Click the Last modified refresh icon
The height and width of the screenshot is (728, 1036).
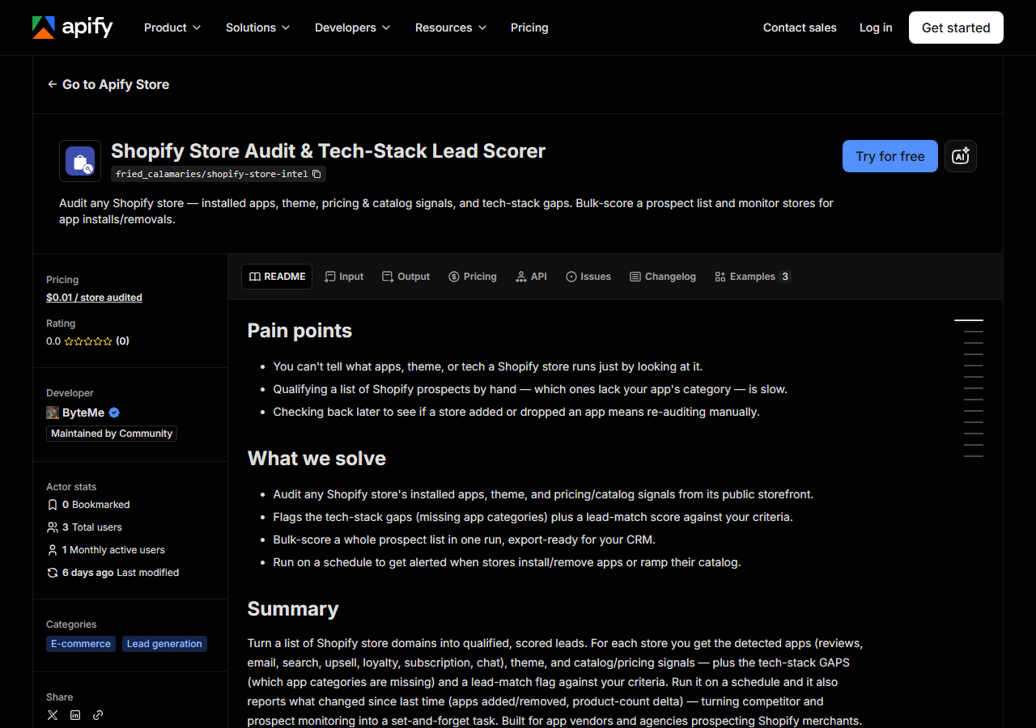pos(53,573)
